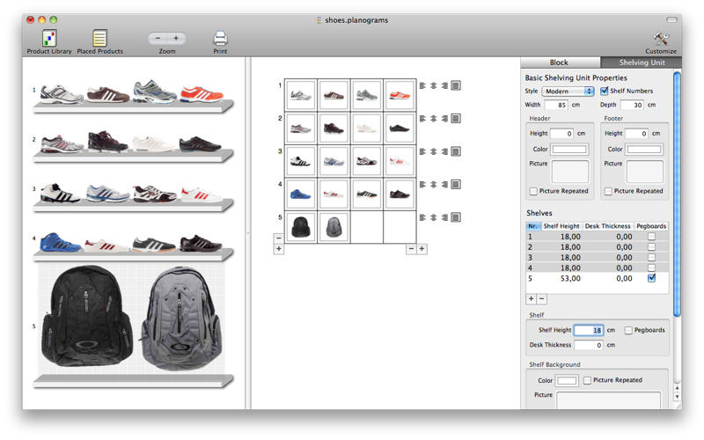This screenshot has width=704, height=440.
Task: Click the Nr. column header
Action: tap(533, 226)
